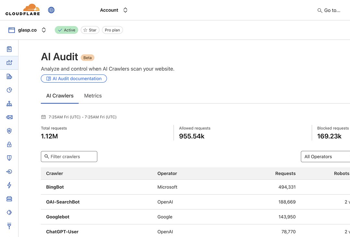Image resolution: width=350 pixels, height=237 pixels.
Task: Click the 494,331 requests value
Action: coord(287,187)
